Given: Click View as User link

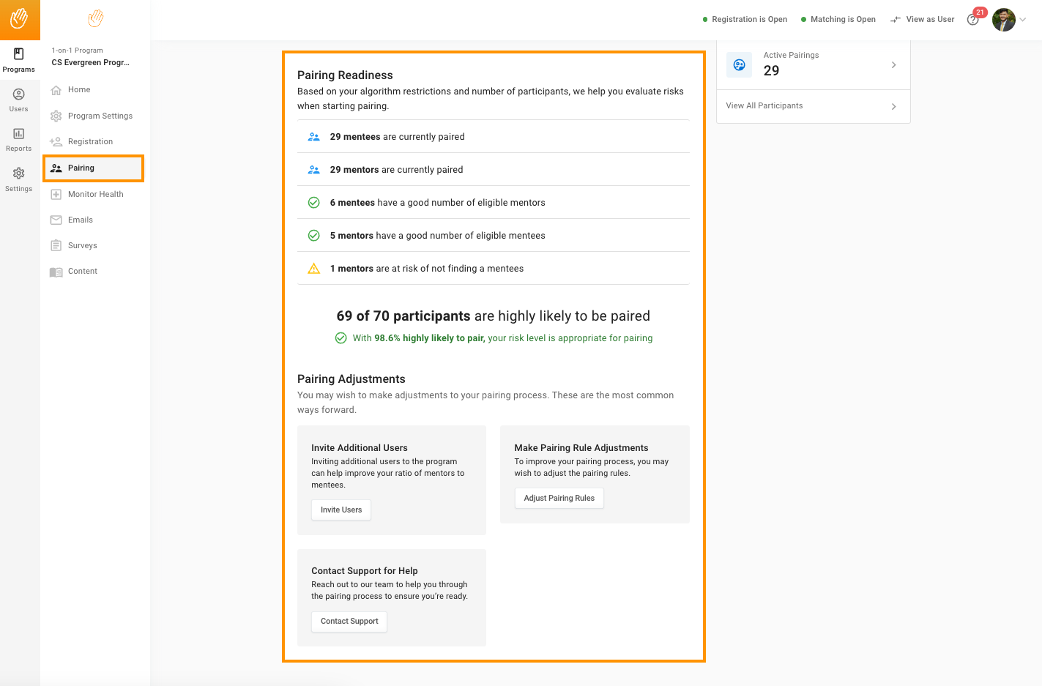Looking at the screenshot, I should (930, 19).
